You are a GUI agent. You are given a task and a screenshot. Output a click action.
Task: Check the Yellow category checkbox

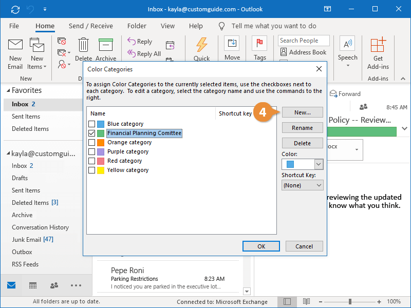click(92, 170)
